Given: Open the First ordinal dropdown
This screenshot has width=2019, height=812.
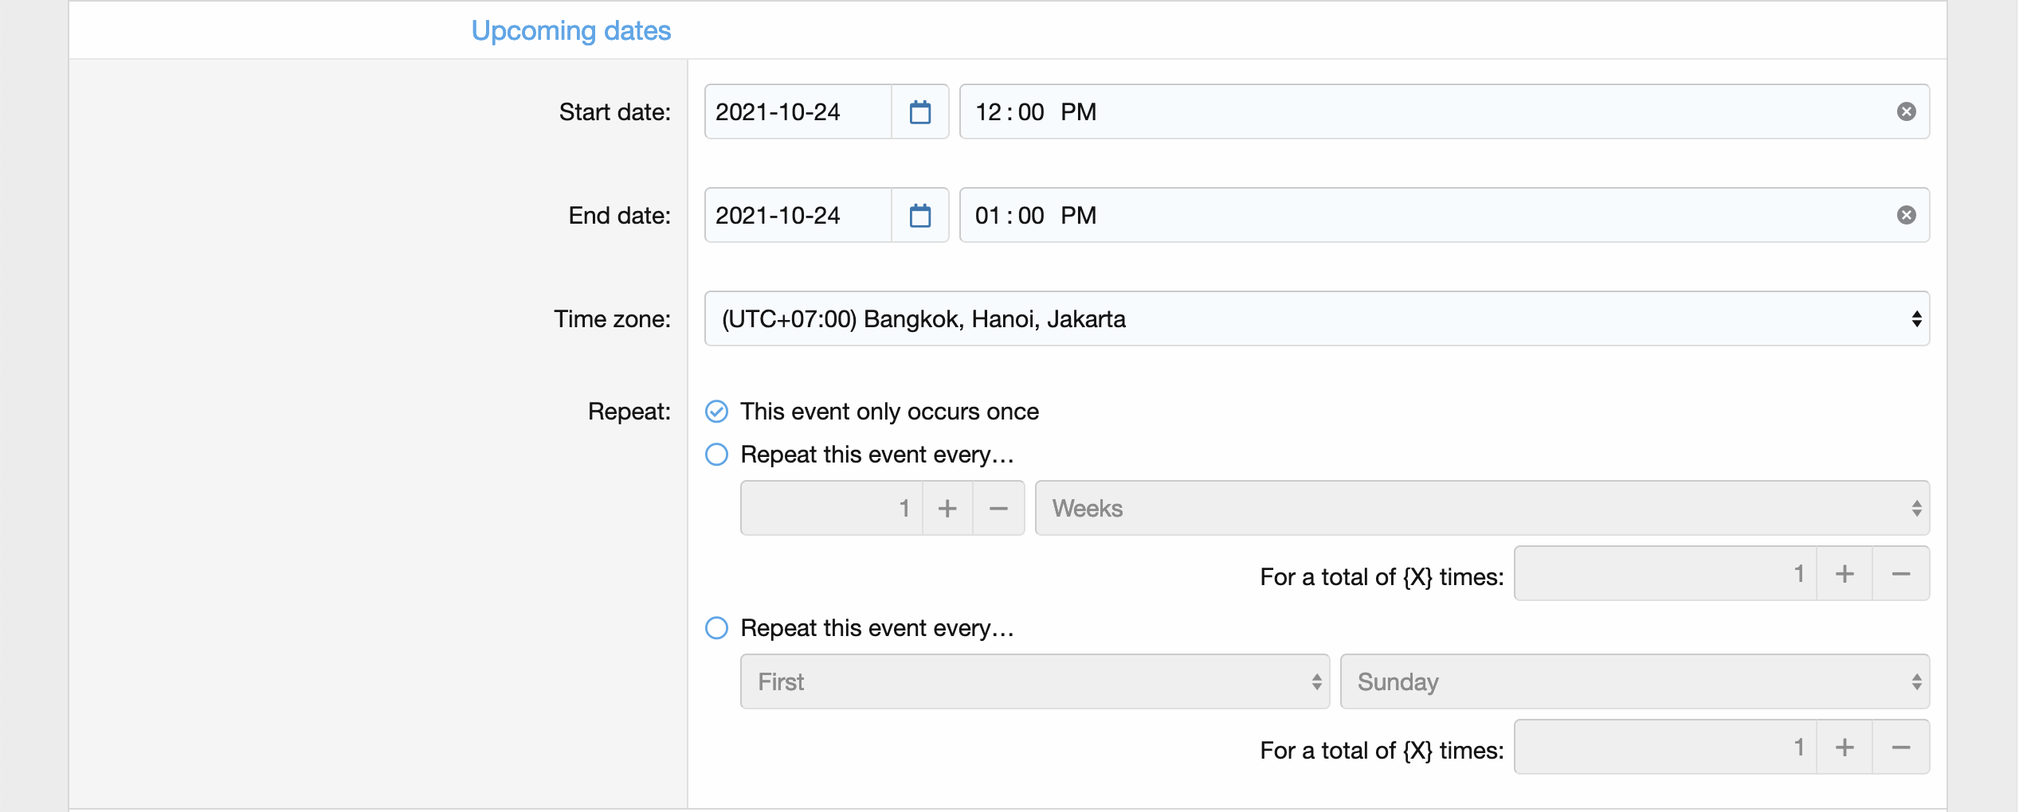Looking at the screenshot, I should point(1035,682).
